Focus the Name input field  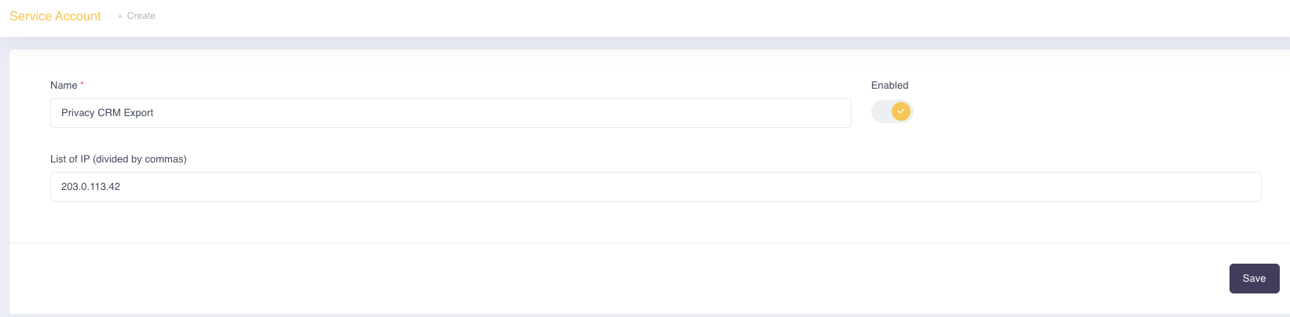tap(451, 113)
